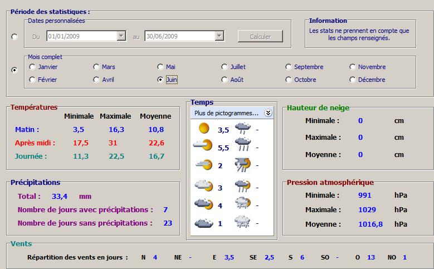Viewport: 434px width, 269px height.
Task: Select the Septembre month option
Action: (289, 67)
